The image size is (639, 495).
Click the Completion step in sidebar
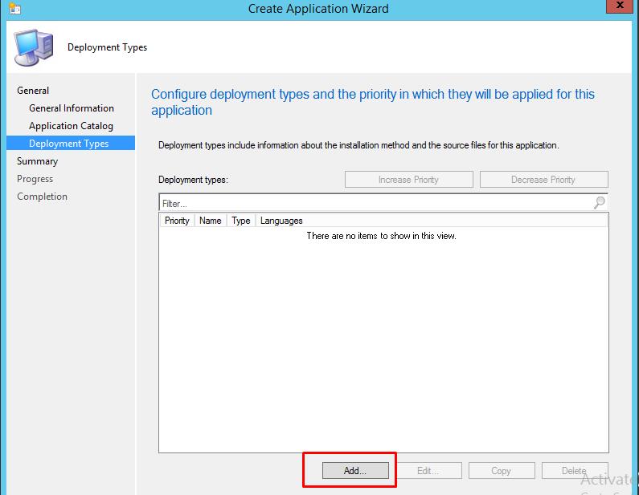(42, 197)
